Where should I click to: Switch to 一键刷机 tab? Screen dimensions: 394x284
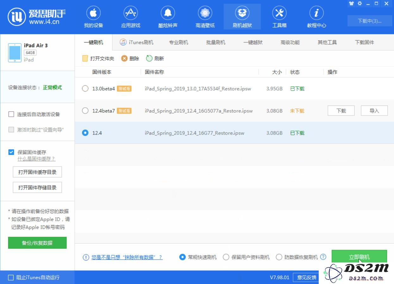coord(93,42)
